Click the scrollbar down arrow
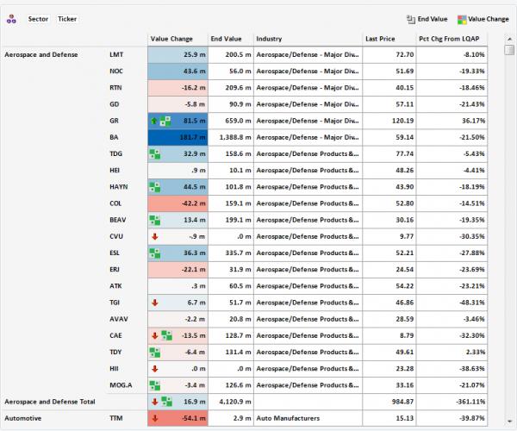The height and width of the screenshot is (431, 517). tap(509, 422)
